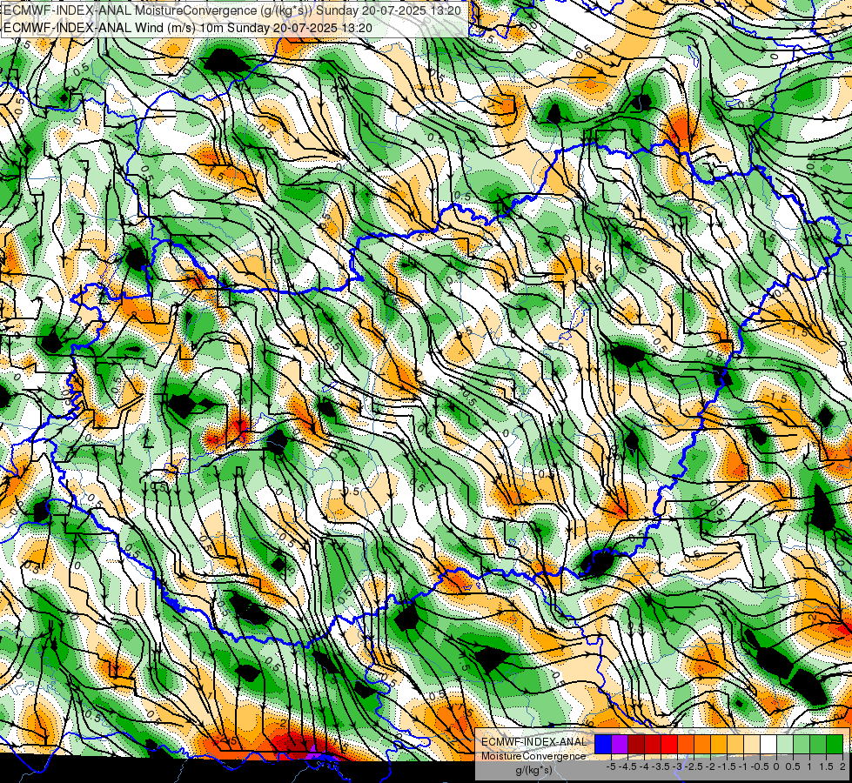This screenshot has height=783, width=852.
Task: Click the -4.5 tick label on legend scale
Action: [x=627, y=766]
